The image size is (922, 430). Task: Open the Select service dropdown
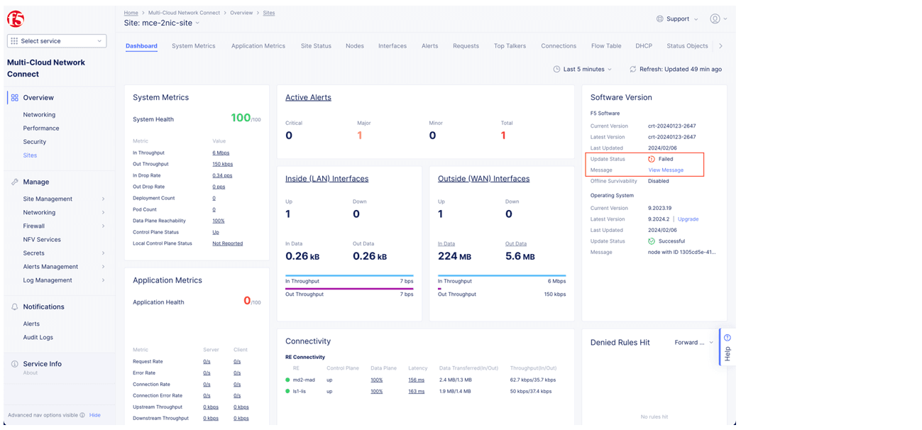click(x=57, y=41)
